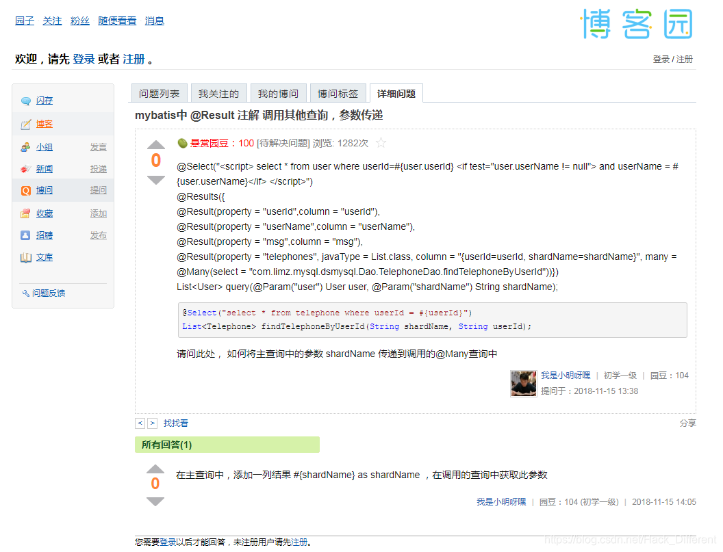723x552 pixels.
Task: Switch to the 我关注的 tab
Action: click(218, 94)
